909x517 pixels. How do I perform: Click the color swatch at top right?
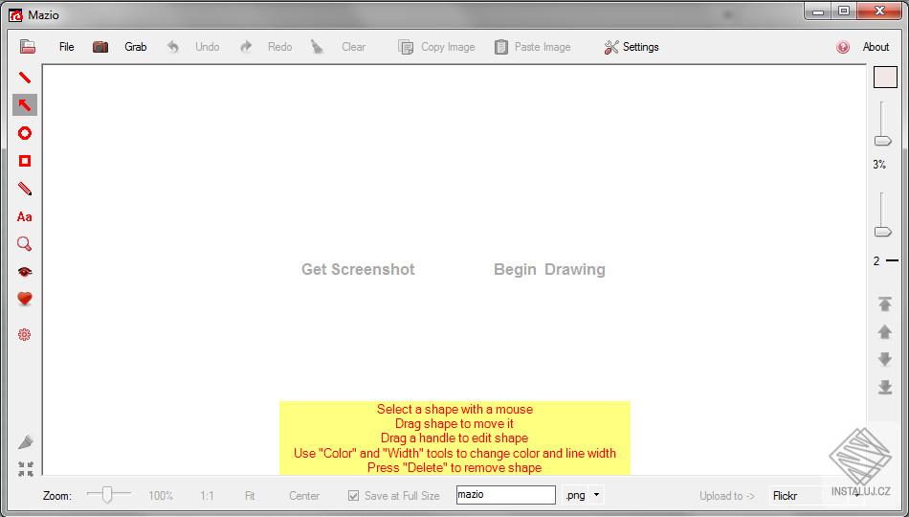tap(885, 78)
